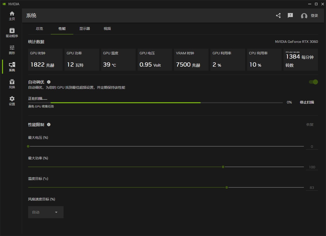
Task: Click the info icon beside 性能限制
Action: [49, 125]
